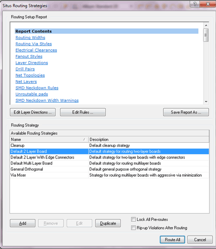Click the Name column sort arrow
The width and height of the screenshot is (216, 249).
pyautogui.click(x=84, y=139)
